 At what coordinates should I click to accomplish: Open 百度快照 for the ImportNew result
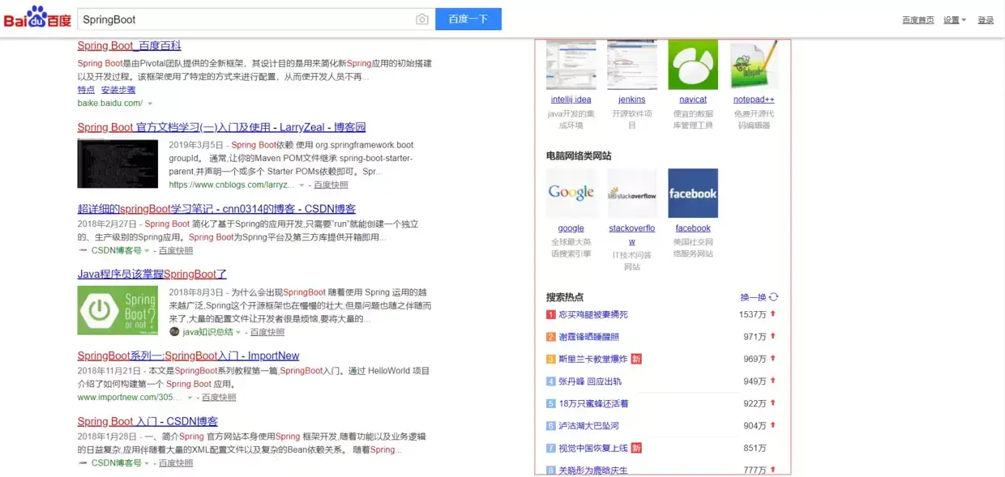tap(219, 398)
